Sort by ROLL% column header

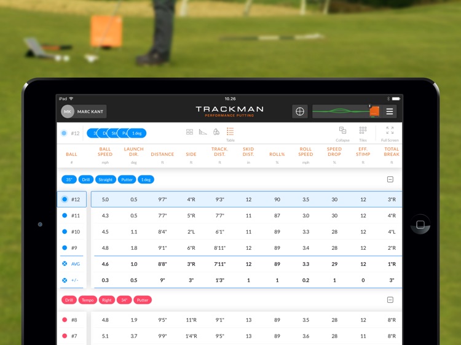(277, 154)
